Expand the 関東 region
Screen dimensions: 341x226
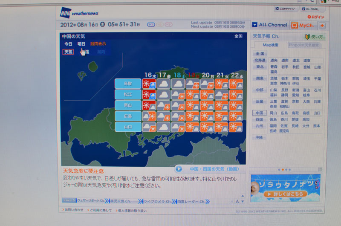click(259, 78)
